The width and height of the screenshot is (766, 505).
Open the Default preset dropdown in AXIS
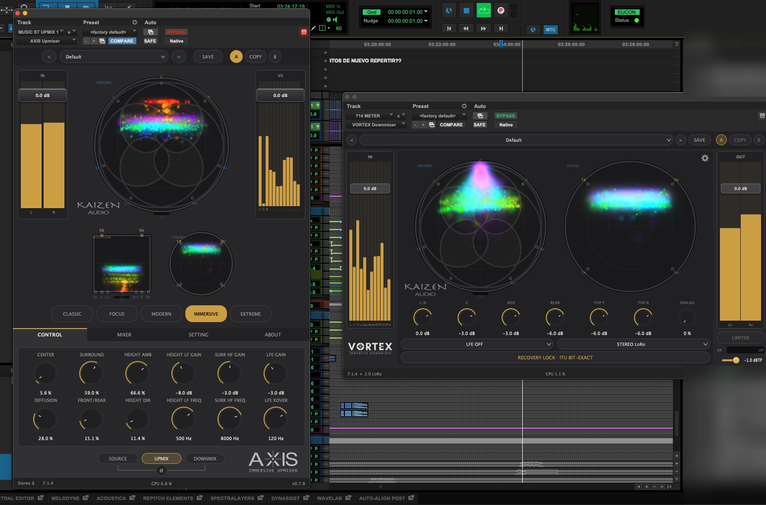point(114,56)
